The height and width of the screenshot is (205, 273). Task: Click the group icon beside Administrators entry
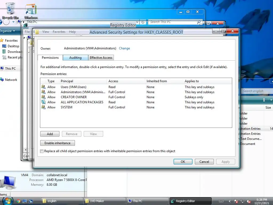[x=43, y=92]
